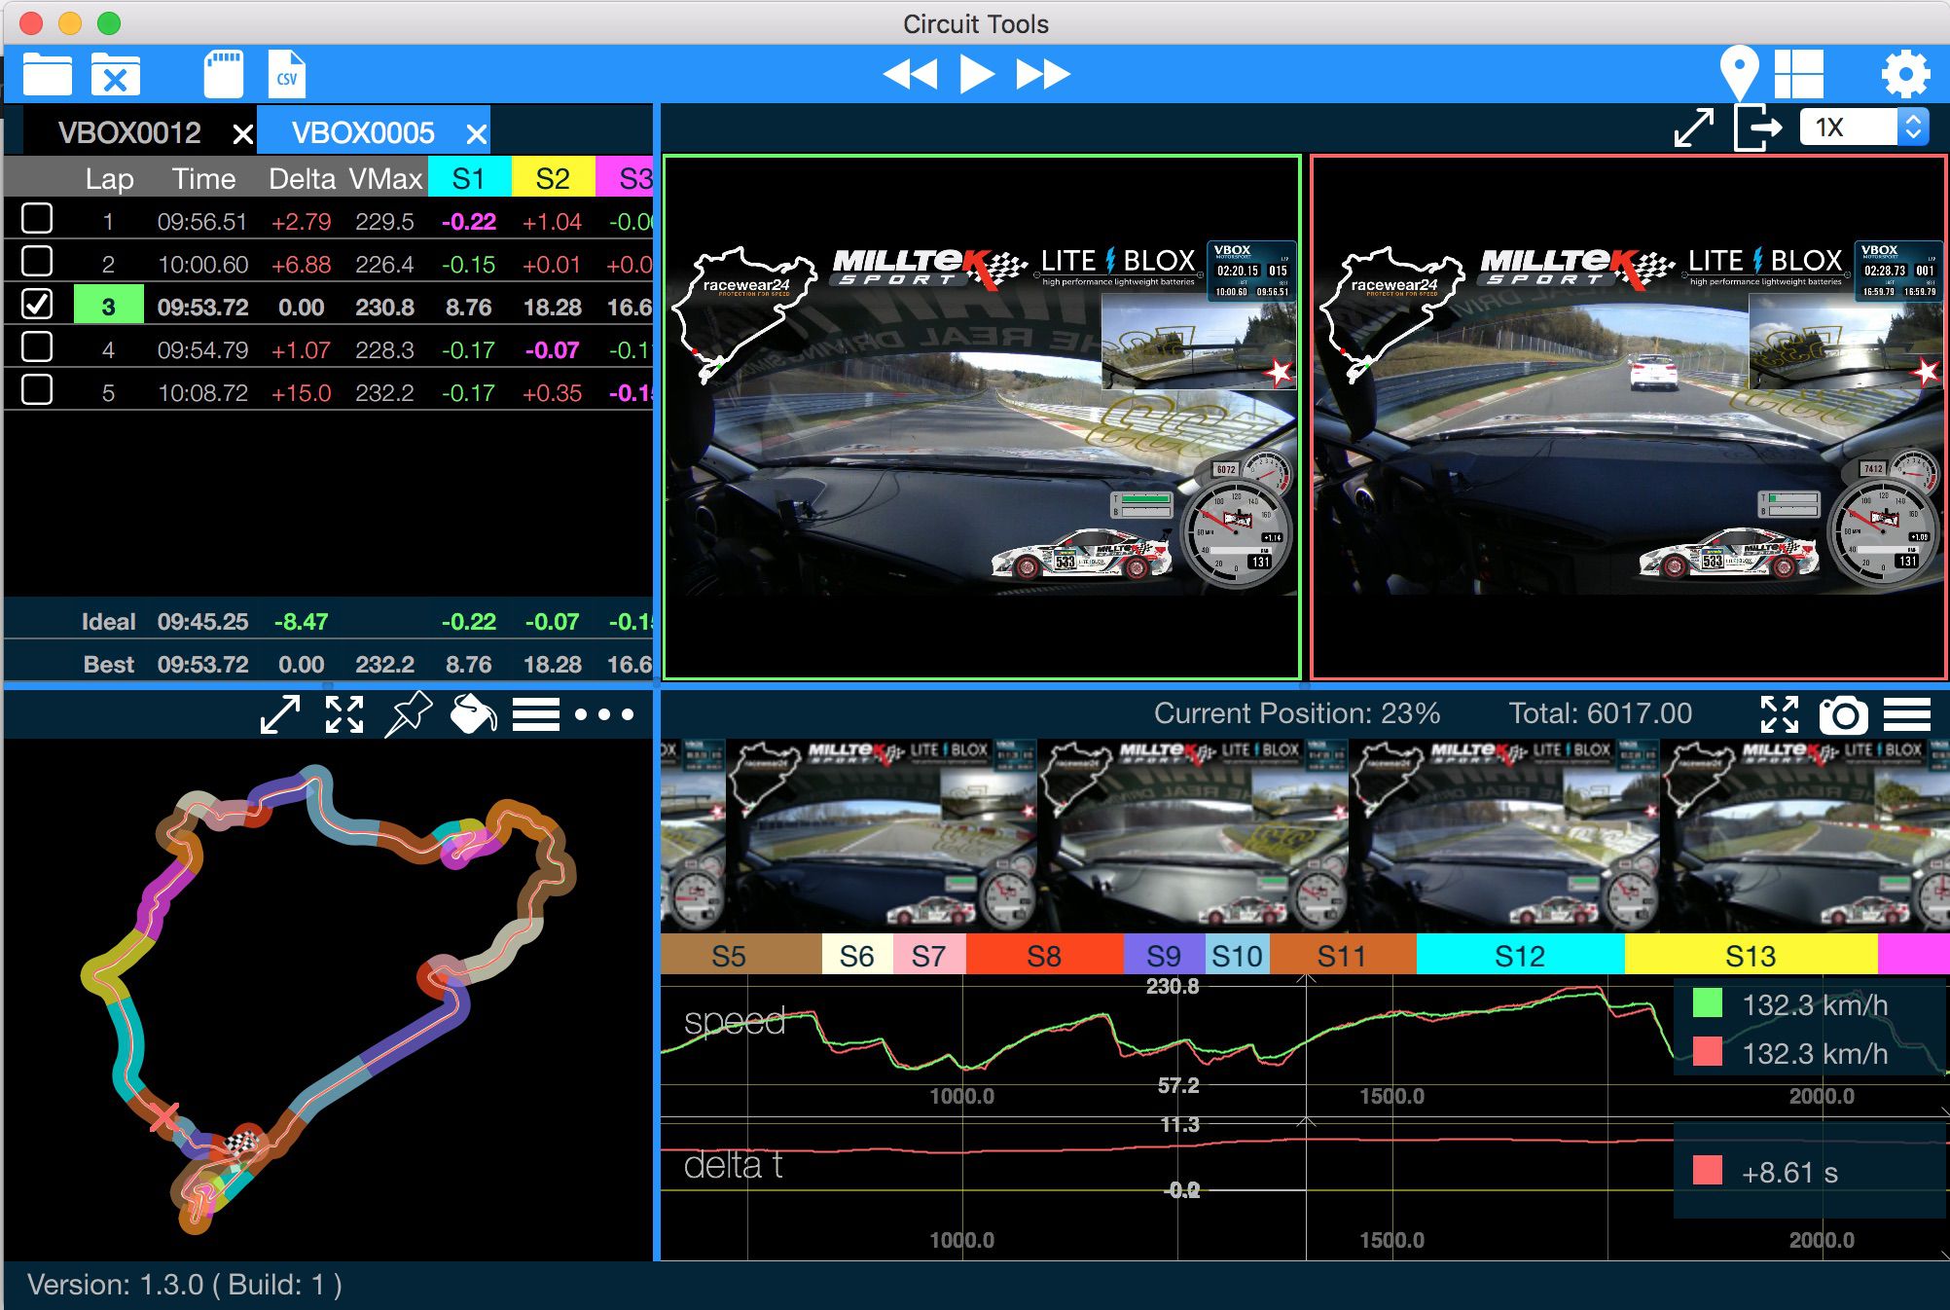Viewport: 1950px width, 1310px height.
Task: Sort by the Time column header
Action: click(x=203, y=179)
